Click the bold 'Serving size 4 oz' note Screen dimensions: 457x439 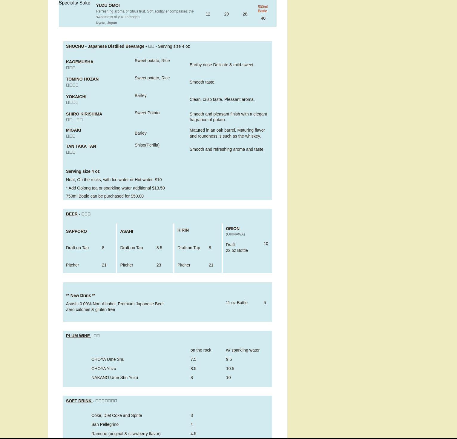[x=83, y=171]
